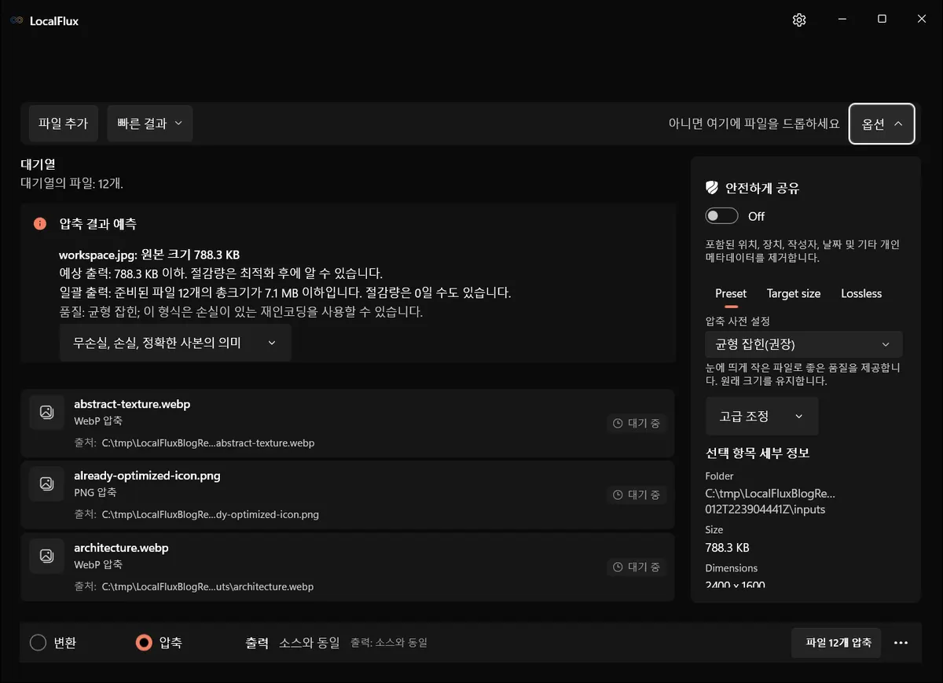Switch to the Preset tab
The height and width of the screenshot is (683, 943).
point(731,293)
